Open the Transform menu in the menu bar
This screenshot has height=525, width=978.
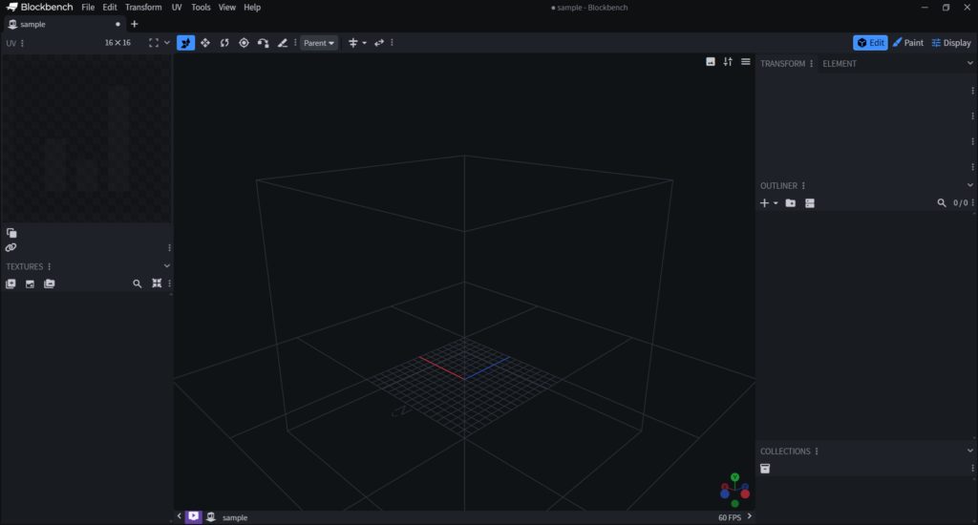click(143, 7)
